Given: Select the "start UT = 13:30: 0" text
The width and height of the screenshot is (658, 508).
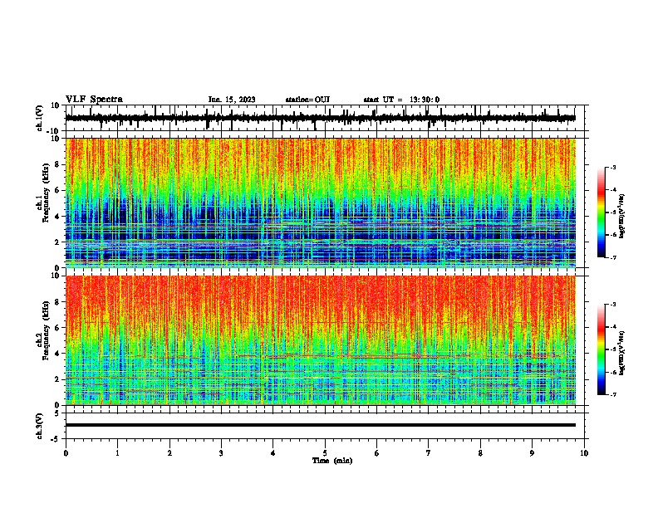Looking at the screenshot, I should [401, 100].
